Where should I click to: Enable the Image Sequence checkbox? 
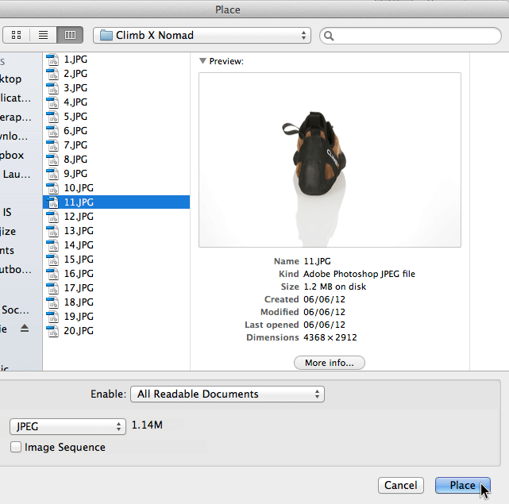click(16, 448)
